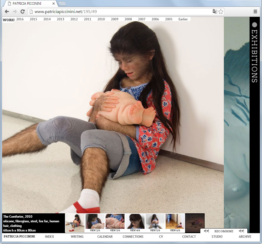
Task: Open works from 2016
Action: tap(20, 19)
